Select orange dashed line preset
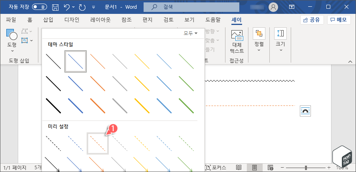This screenshot has height=172, width=356. pyautogui.click(x=98, y=143)
